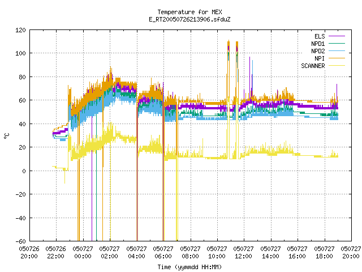Click the NPD1 legend label

pyautogui.click(x=318, y=44)
